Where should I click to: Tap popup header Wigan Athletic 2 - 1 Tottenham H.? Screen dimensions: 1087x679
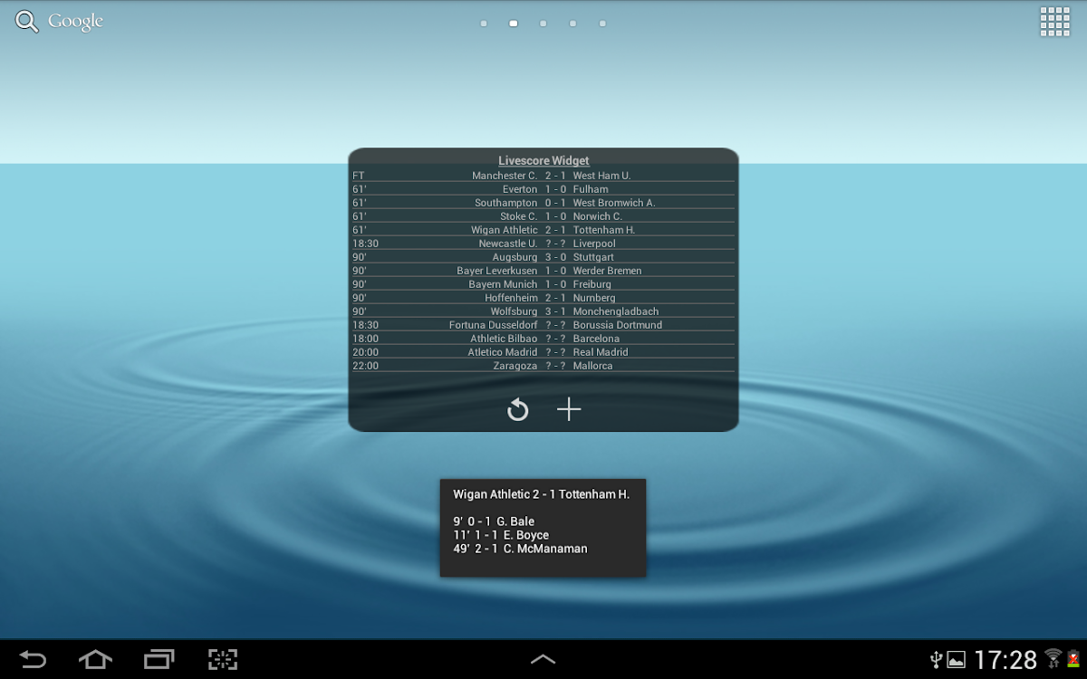tap(541, 494)
